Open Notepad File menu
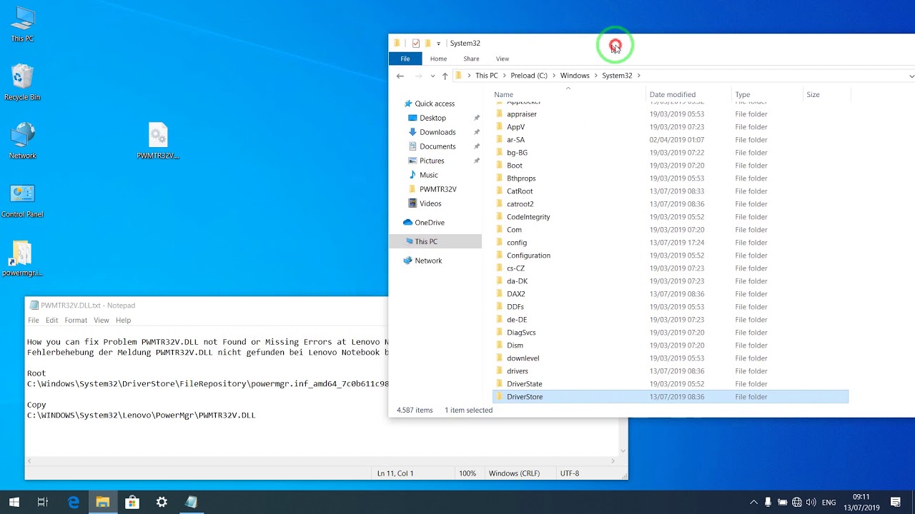This screenshot has height=514, width=915. [x=34, y=321]
